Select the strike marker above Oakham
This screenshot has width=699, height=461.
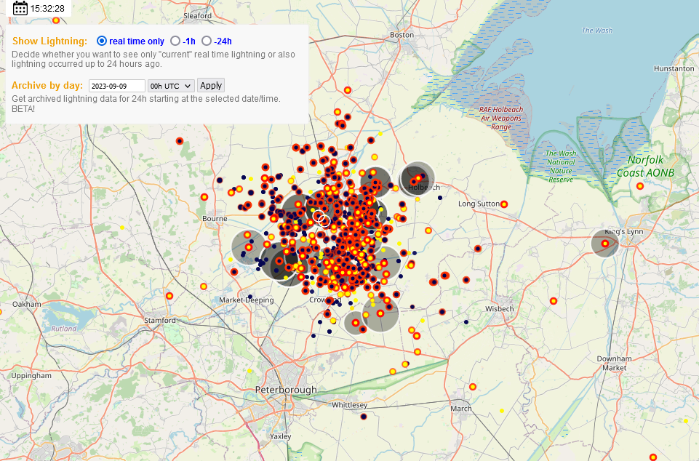[169, 296]
